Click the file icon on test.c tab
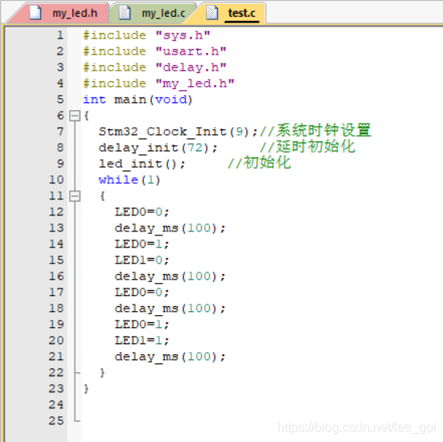443x442 pixels. click(x=211, y=13)
